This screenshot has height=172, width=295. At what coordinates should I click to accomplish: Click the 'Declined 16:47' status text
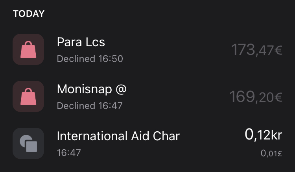(x=90, y=106)
